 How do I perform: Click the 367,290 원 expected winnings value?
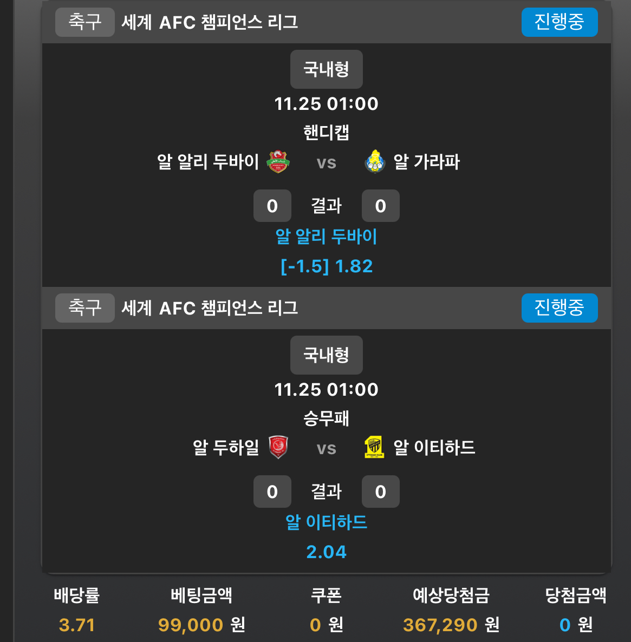point(451,625)
